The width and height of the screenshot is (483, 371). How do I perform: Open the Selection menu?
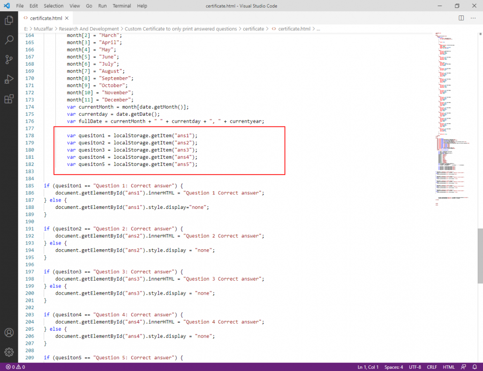(53, 6)
